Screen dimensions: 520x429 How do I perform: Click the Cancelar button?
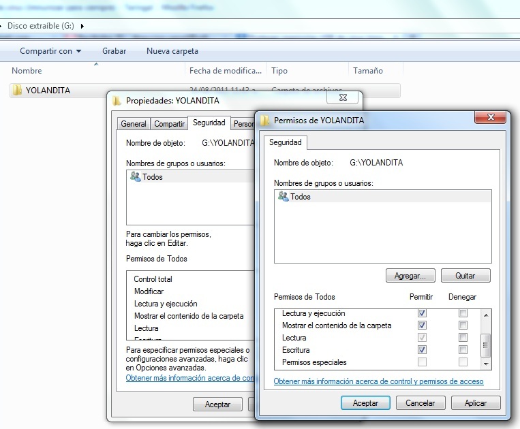tap(420, 403)
